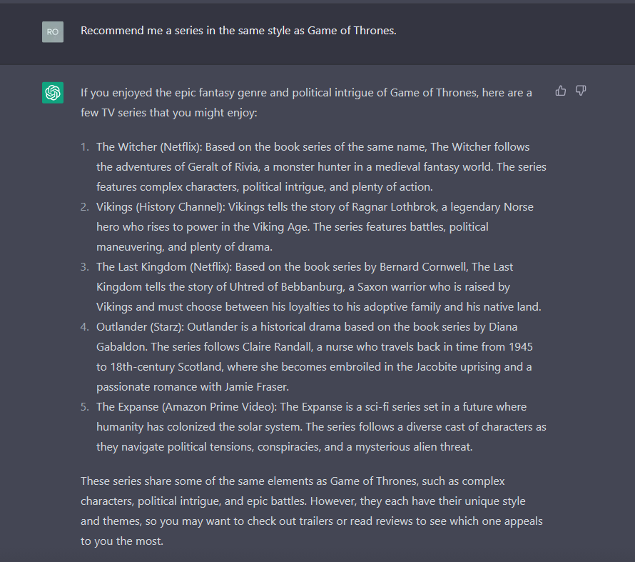This screenshot has width=635, height=562.
Task: Click the closing paragraph starting 'These series share'
Action: (x=311, y=511)
